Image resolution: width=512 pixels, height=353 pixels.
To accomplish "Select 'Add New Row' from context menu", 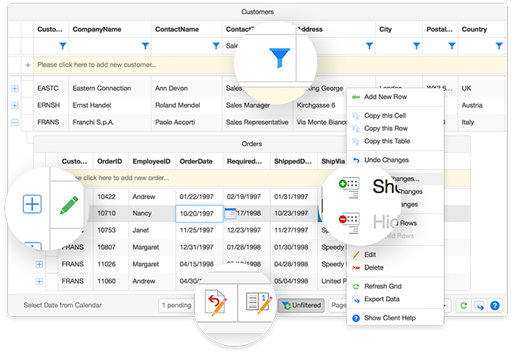I will (x=386, y=97).
